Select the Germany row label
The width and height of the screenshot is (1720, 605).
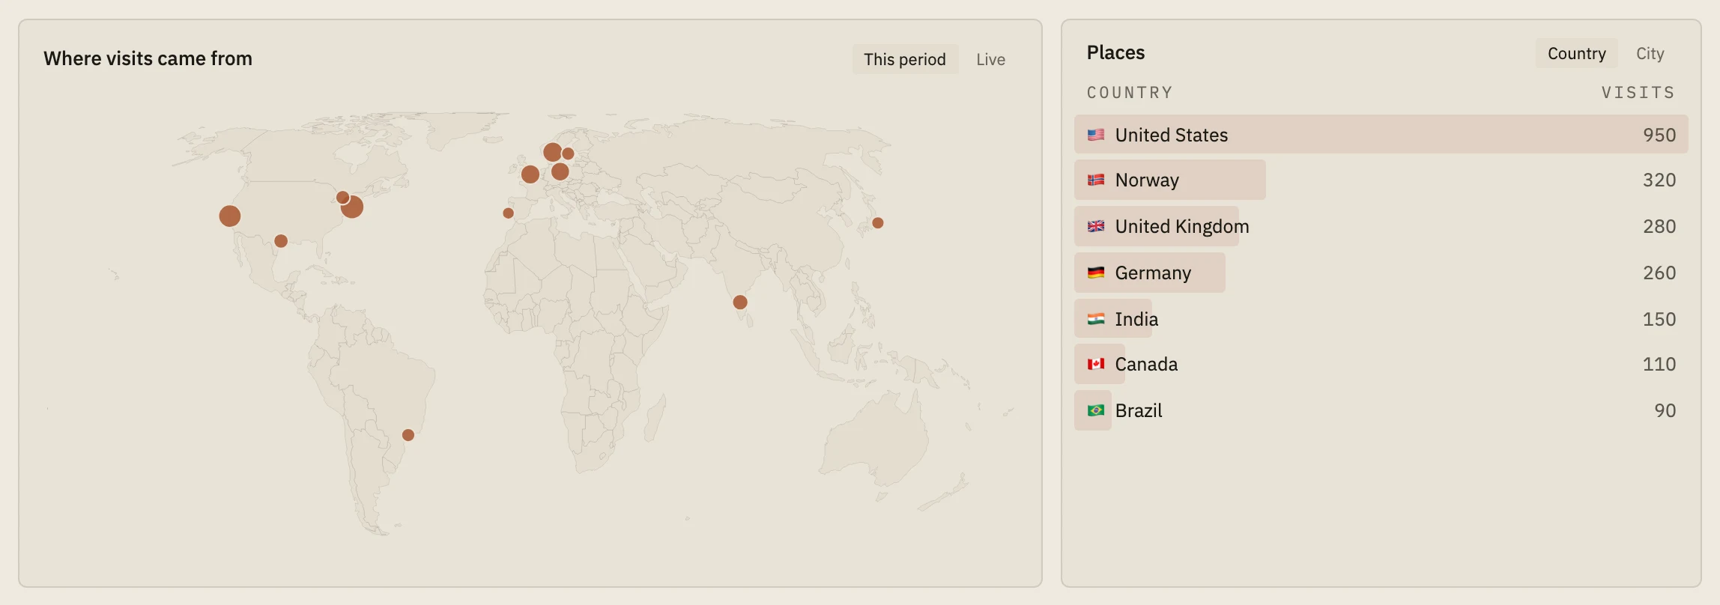[1153, 273]
